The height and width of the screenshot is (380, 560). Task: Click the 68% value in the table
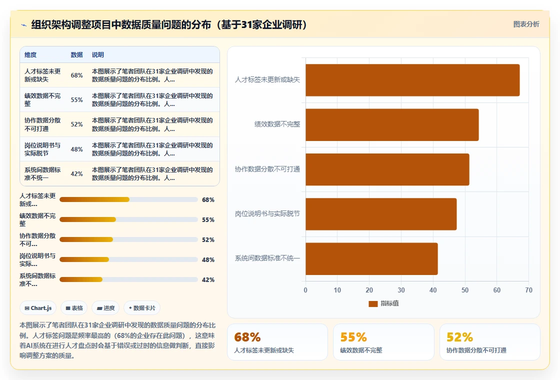(x=76, y=75)
